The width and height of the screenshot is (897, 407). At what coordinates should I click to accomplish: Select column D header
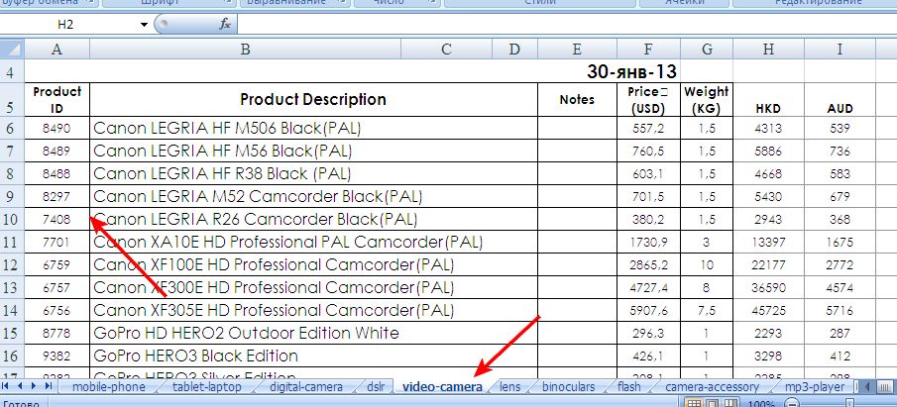(514, 50)
